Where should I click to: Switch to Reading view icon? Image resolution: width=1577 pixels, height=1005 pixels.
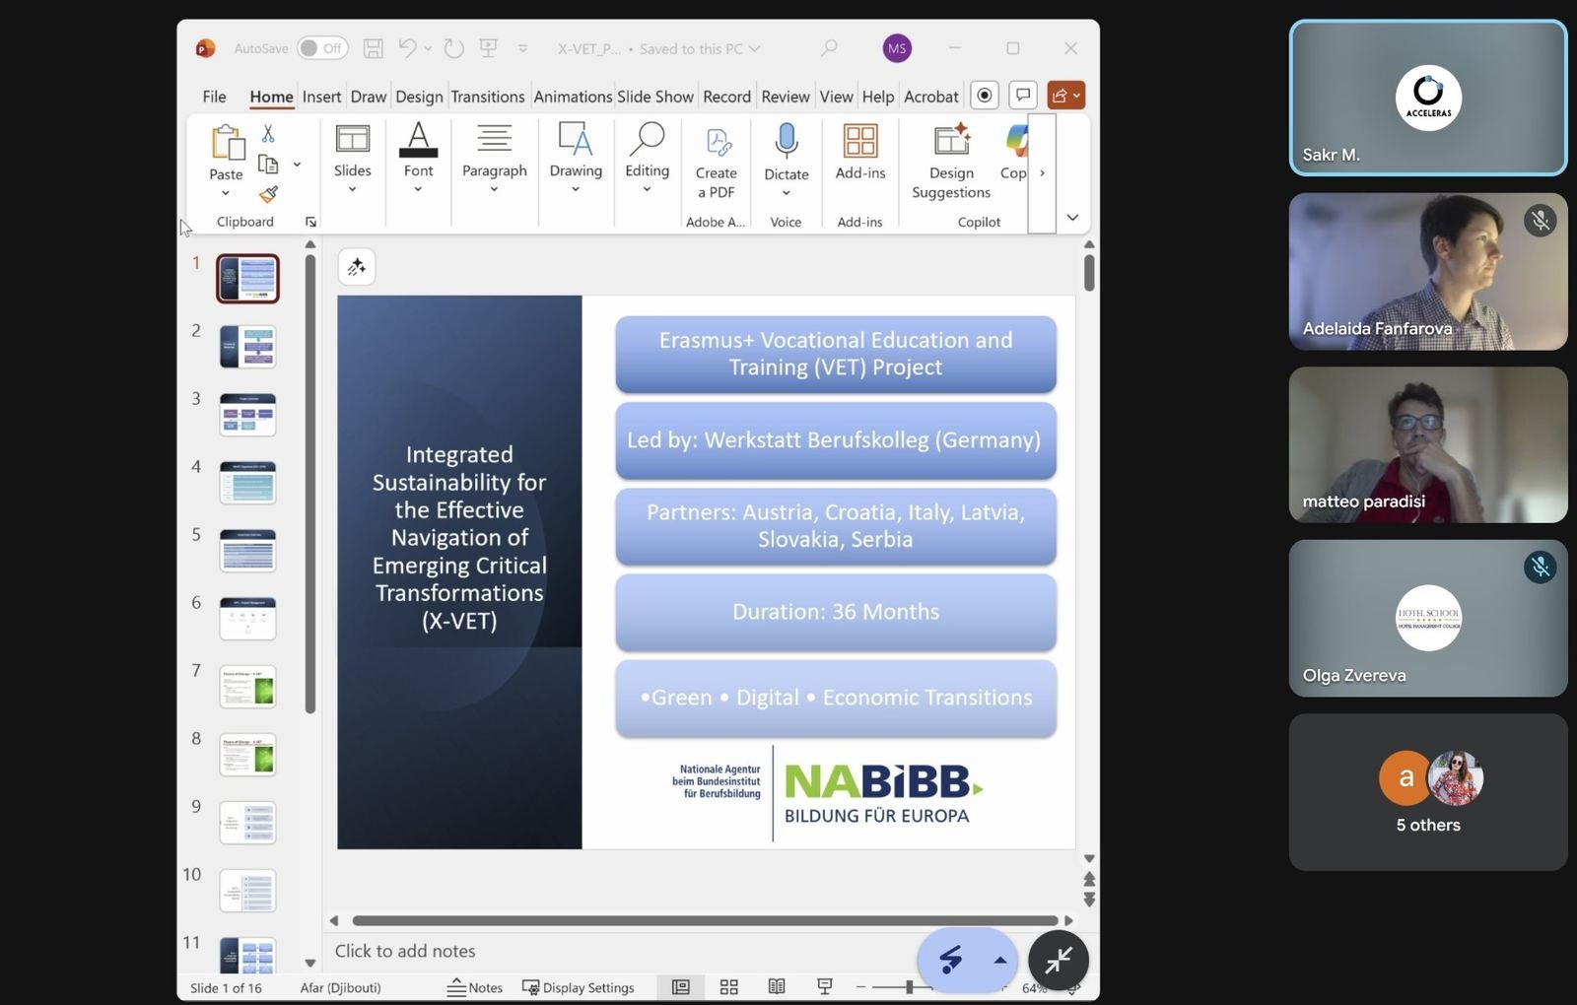click(x=777, y=987)
